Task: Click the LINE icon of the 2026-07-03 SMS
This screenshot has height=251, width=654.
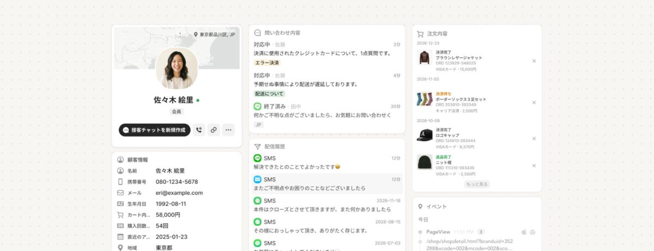Action: click(258, 243)
